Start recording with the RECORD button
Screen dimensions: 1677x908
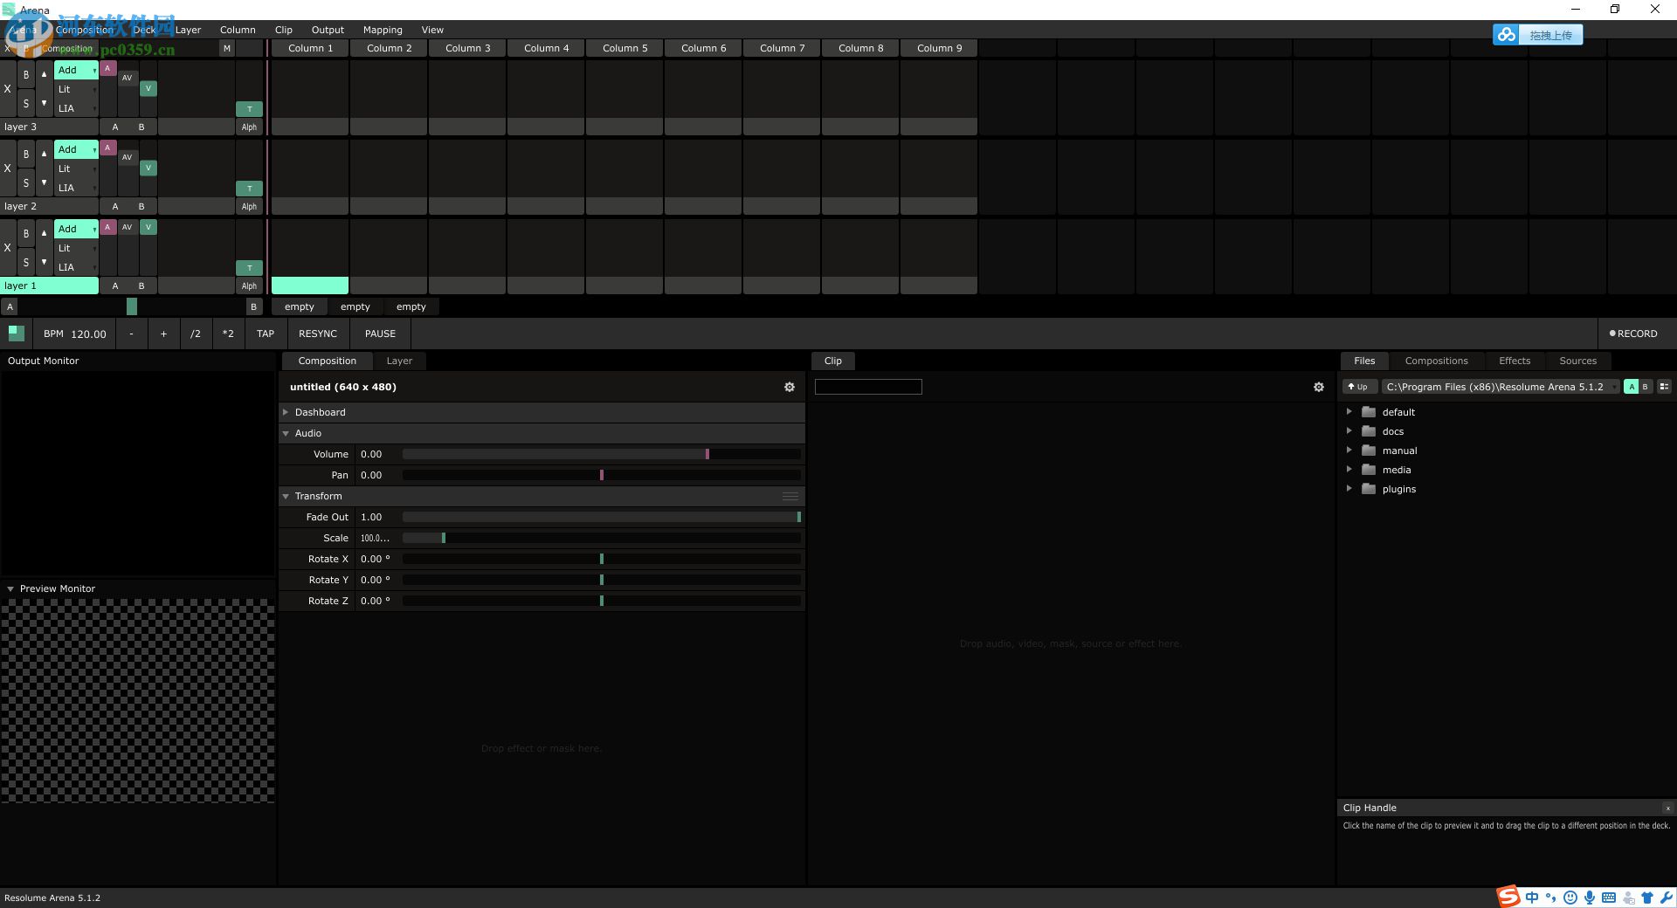click(1634, 334)
